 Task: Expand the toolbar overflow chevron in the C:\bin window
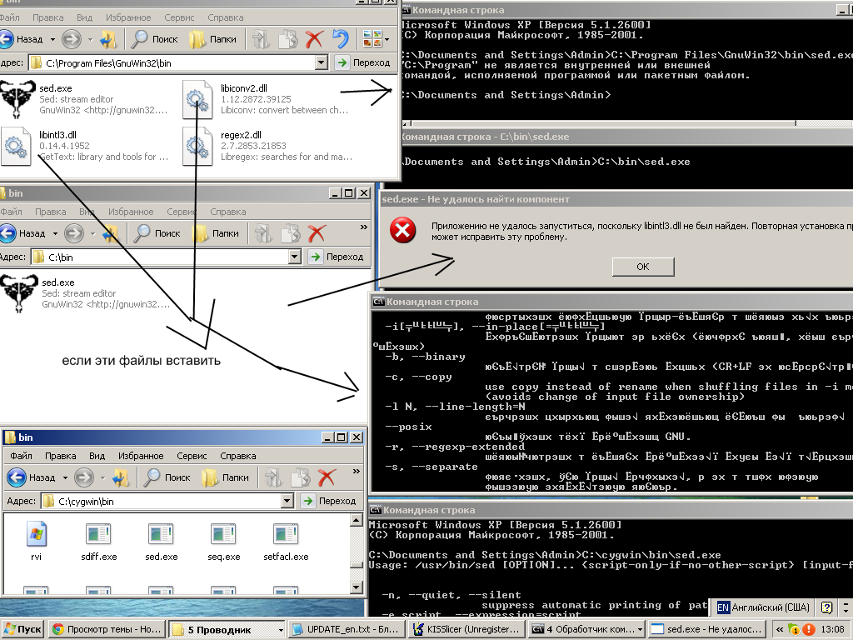pyautogui.click(x=363, y=227)
